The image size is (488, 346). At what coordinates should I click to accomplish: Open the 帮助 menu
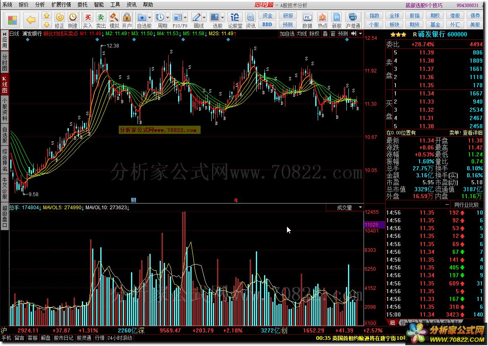(x=148, y=5)
